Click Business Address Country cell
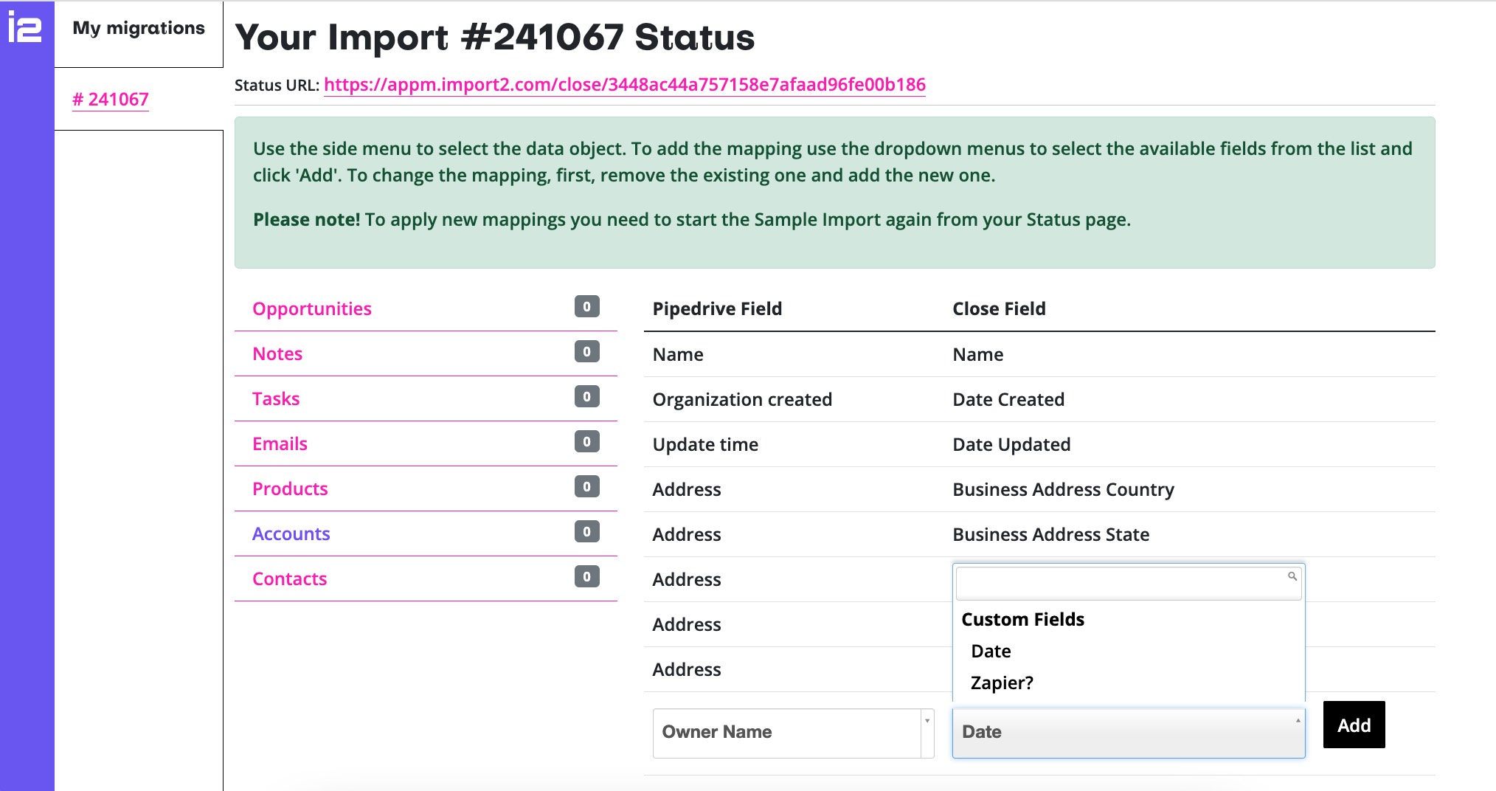Screen dimensions: 1496x791 click(1063, 489)
